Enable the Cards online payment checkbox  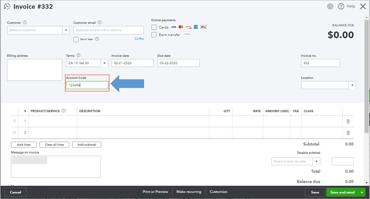click(154, 27)
